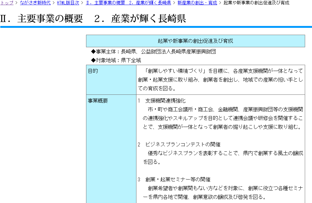Click line ending 育成を図る。
This screenshot has width=312, height=203.
[157, 89]
